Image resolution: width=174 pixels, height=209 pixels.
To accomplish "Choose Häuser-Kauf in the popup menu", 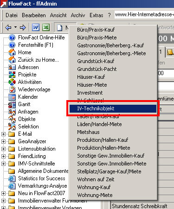I will pyautogui.click(x=91, y=77).
